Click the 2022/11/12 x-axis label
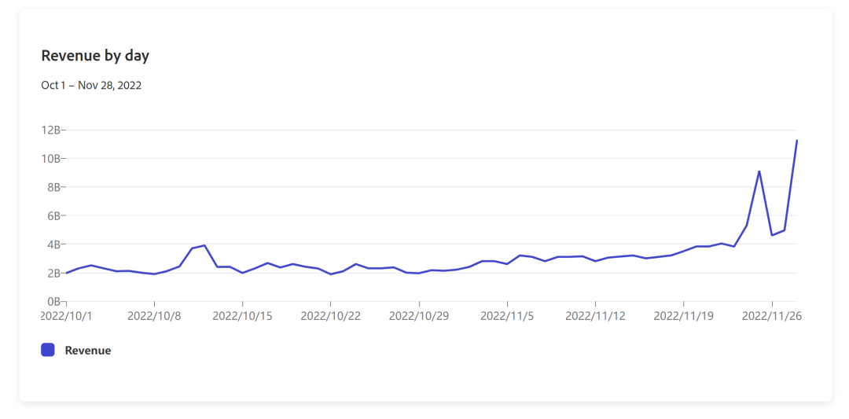Viewport: 849px width, 419px height. pyautogui.click(x=596, y=316)
